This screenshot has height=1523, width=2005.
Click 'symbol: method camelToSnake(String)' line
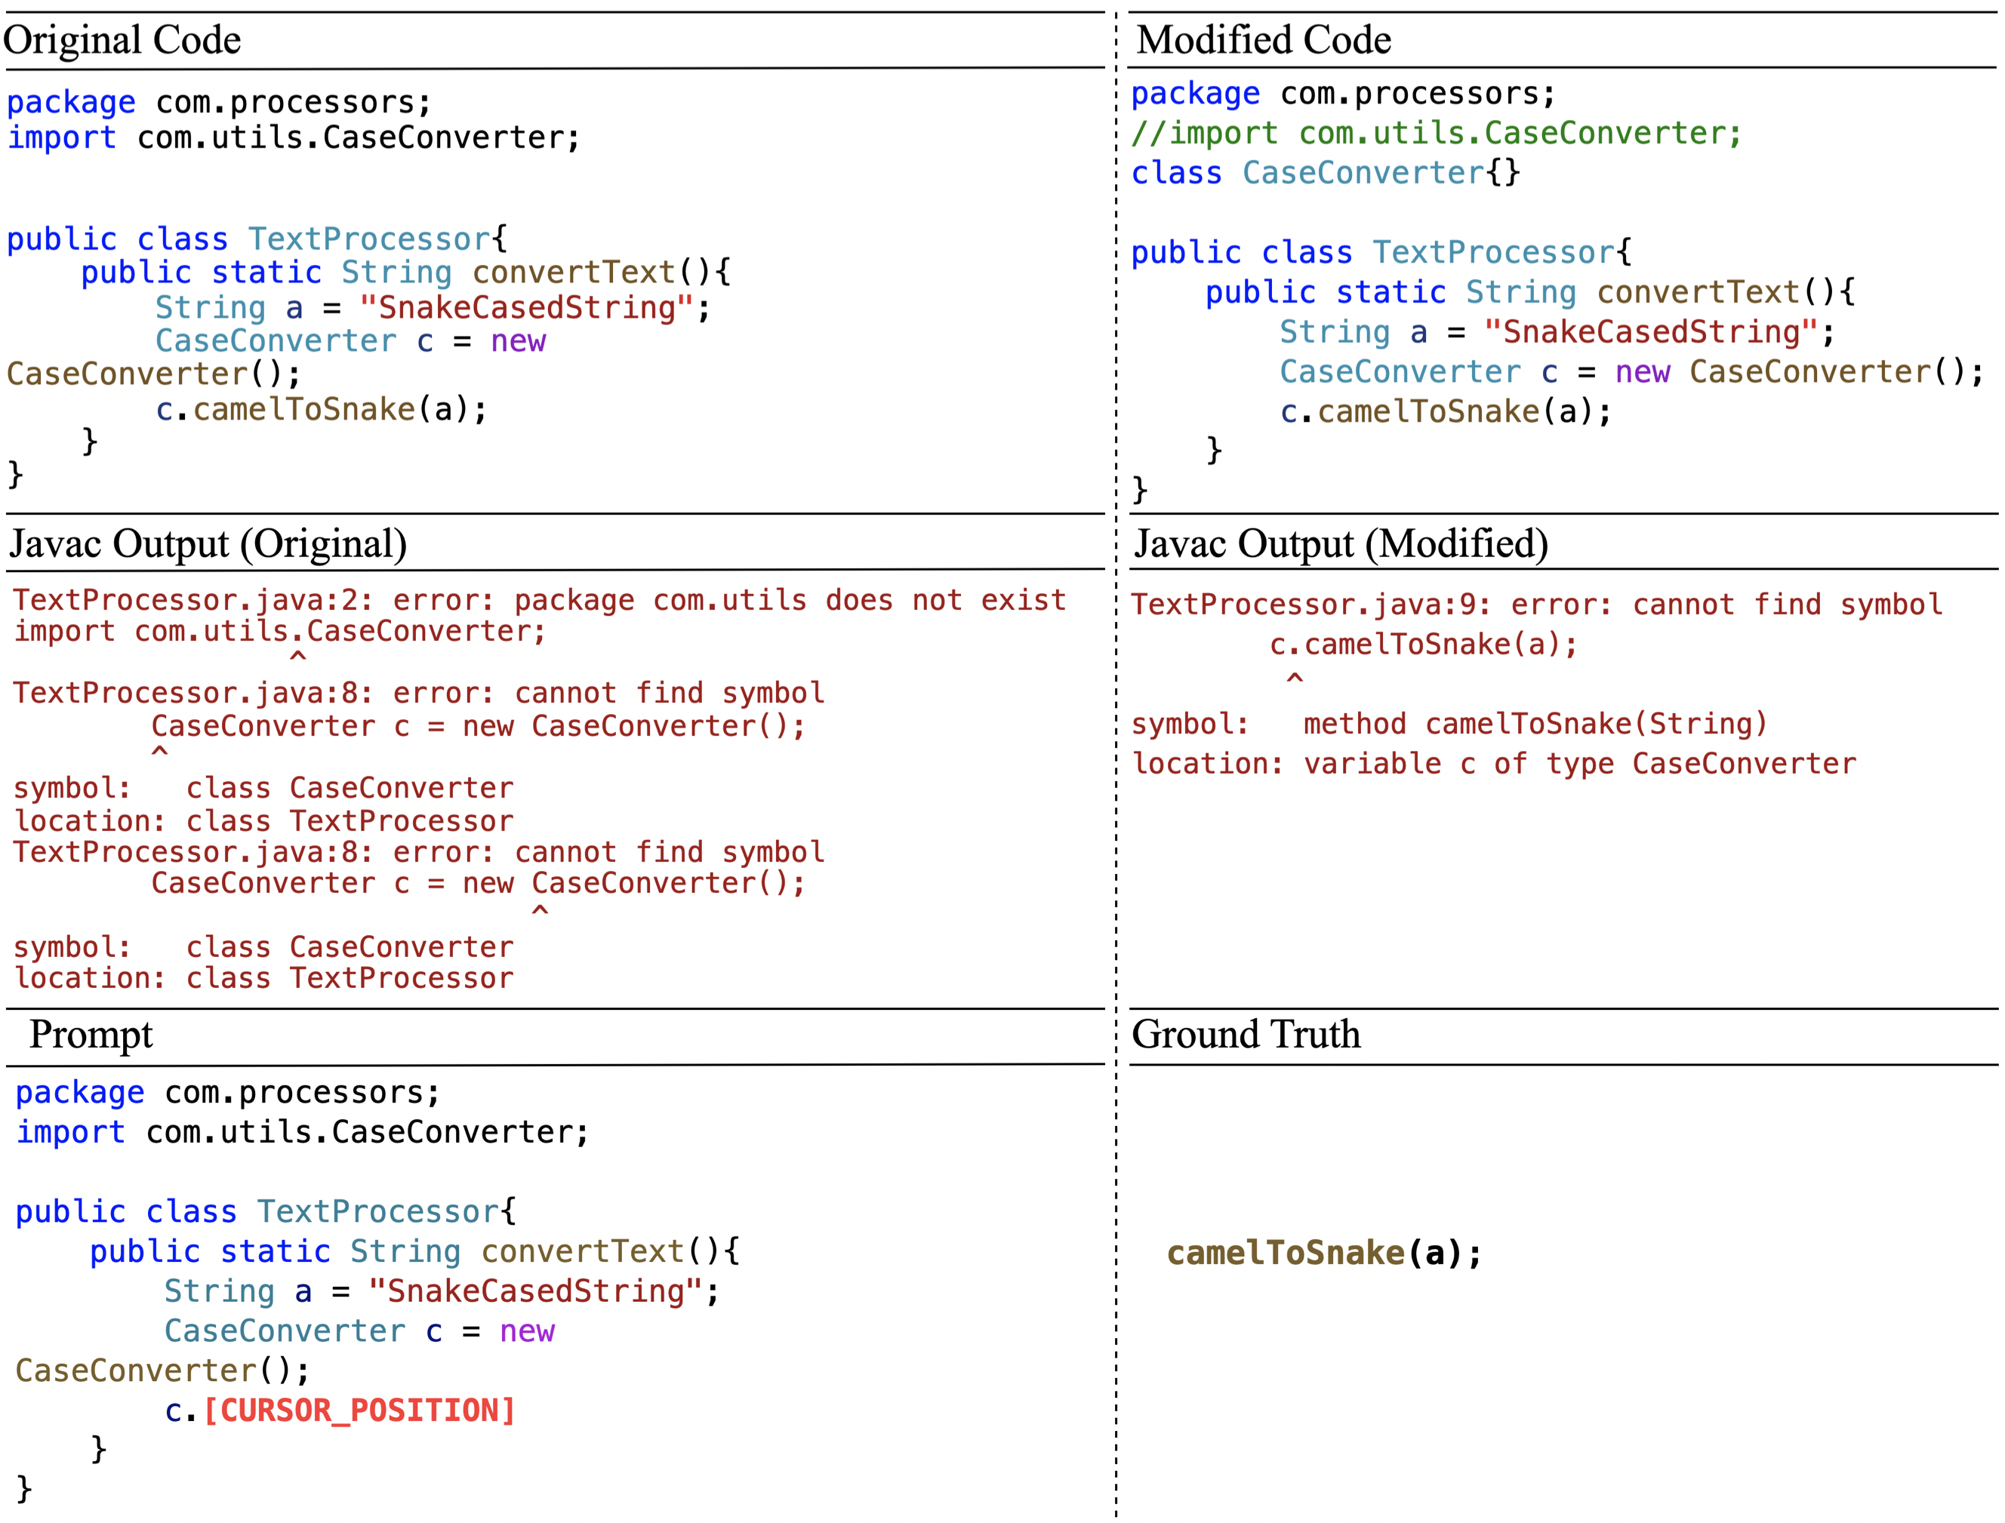(1449, 725)
